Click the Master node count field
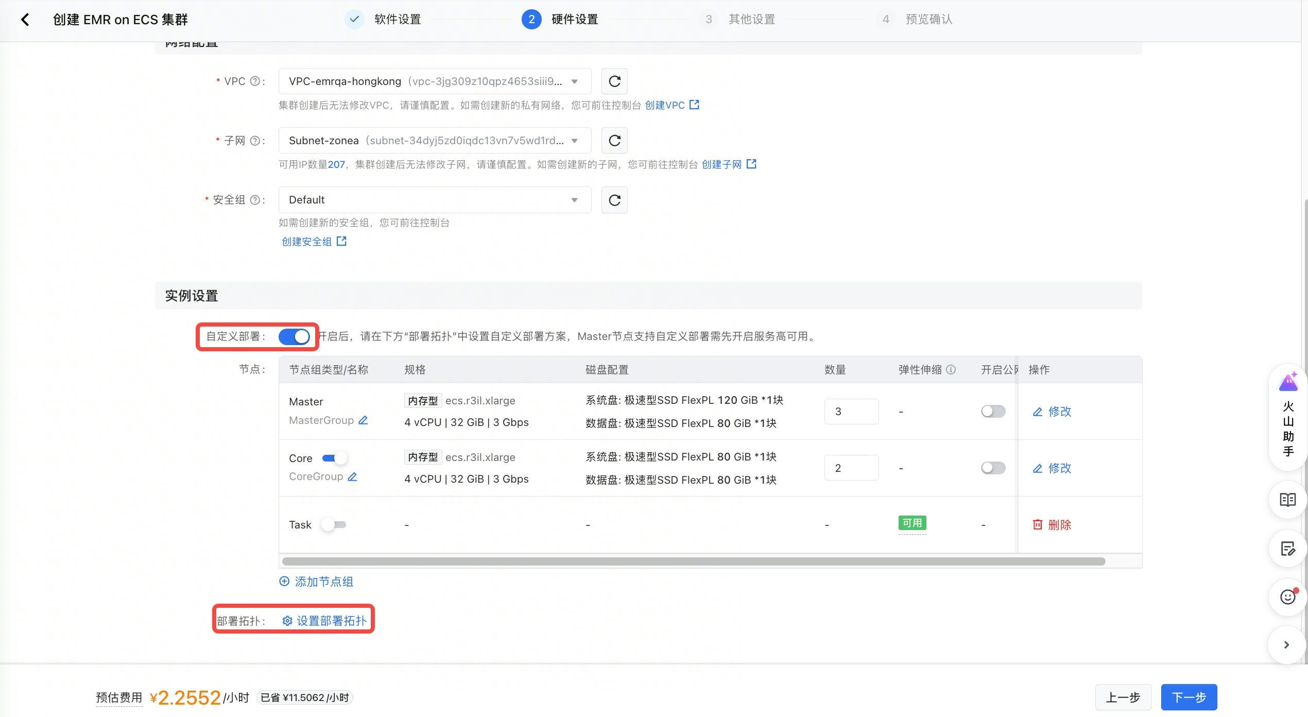 [851, 412]
